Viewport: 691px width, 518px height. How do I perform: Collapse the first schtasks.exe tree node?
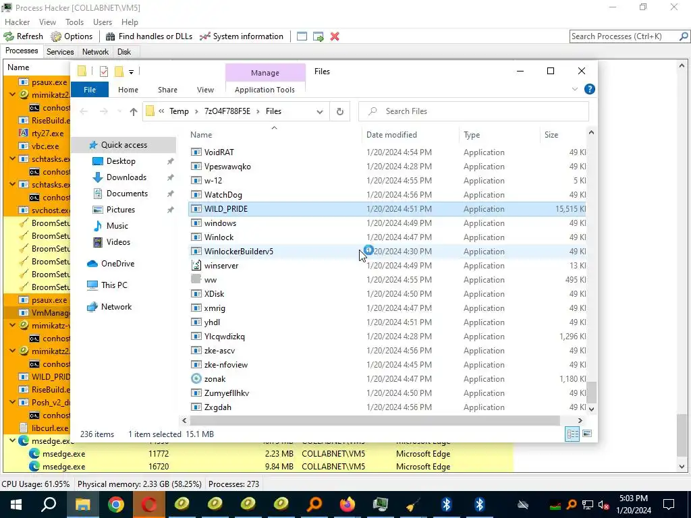(12, 159)
